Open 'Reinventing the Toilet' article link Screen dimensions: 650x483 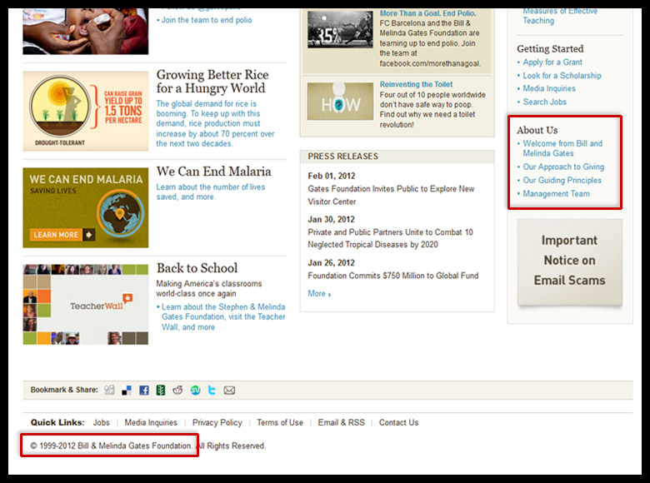(417, 85)
